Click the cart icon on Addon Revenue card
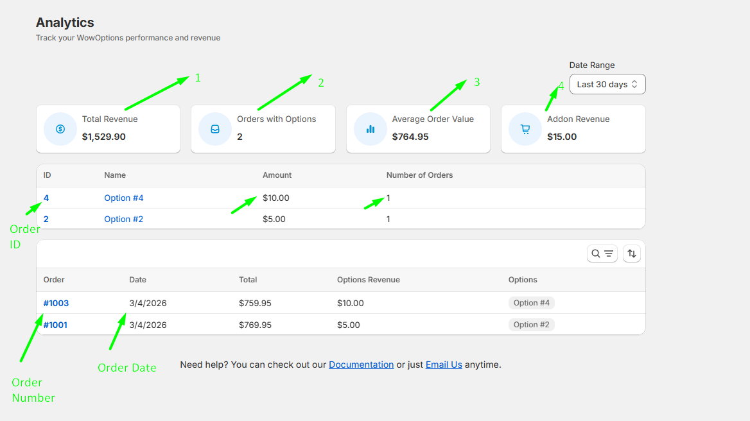The width and height of the screenshot is (750, 421). pyautogui.click(x=525, y=129)
